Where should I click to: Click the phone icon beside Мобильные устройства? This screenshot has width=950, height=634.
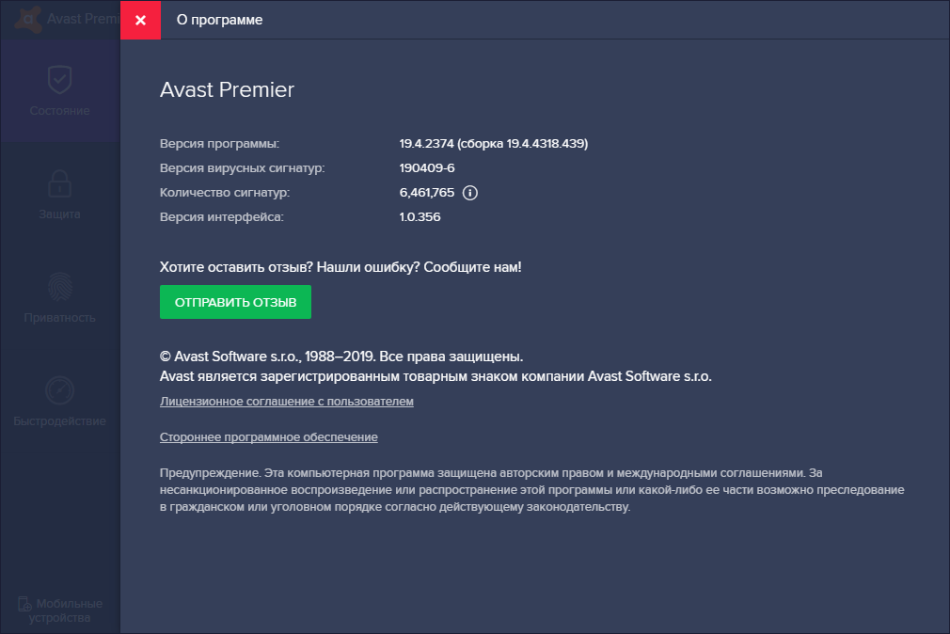tap(24, 604)
